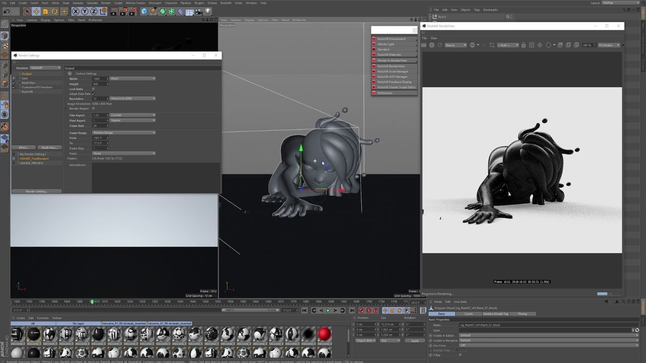Open the Redshift menu in menu bar
646x363 pixels.
[x=226, y=3]
